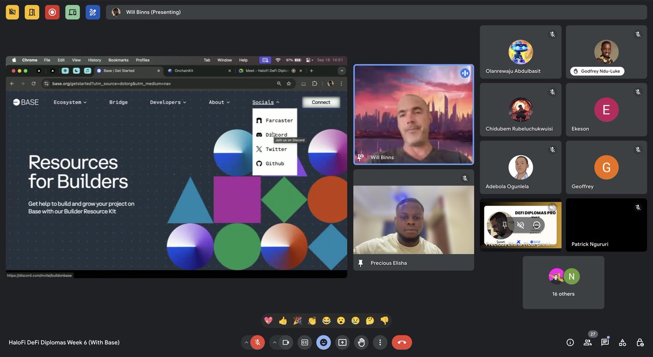Open the Apple menu
Image resolution: width=653 pixels, height=357 pixels.
tap(14, 60)
